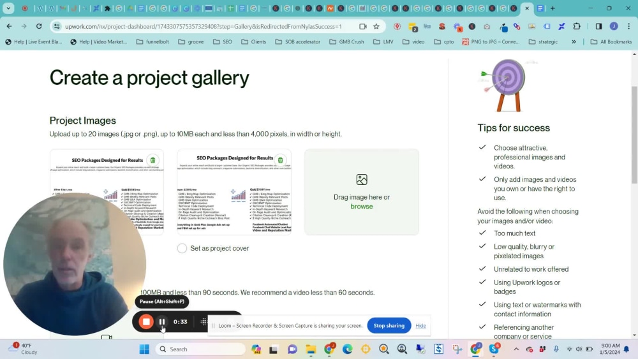
Task: Click the Drag image here drop zone
Action: pyautogui.click(x=362, y=192)
